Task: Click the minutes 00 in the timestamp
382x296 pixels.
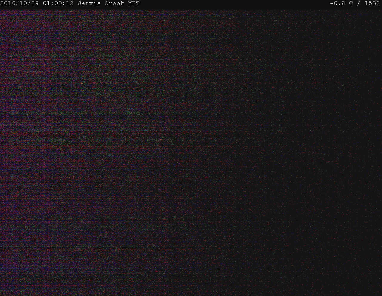Action: [x=58, y=4]
